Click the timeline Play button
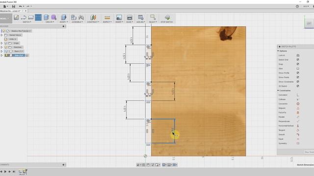This screenshot has height=176, width=314. pos(5,172)
